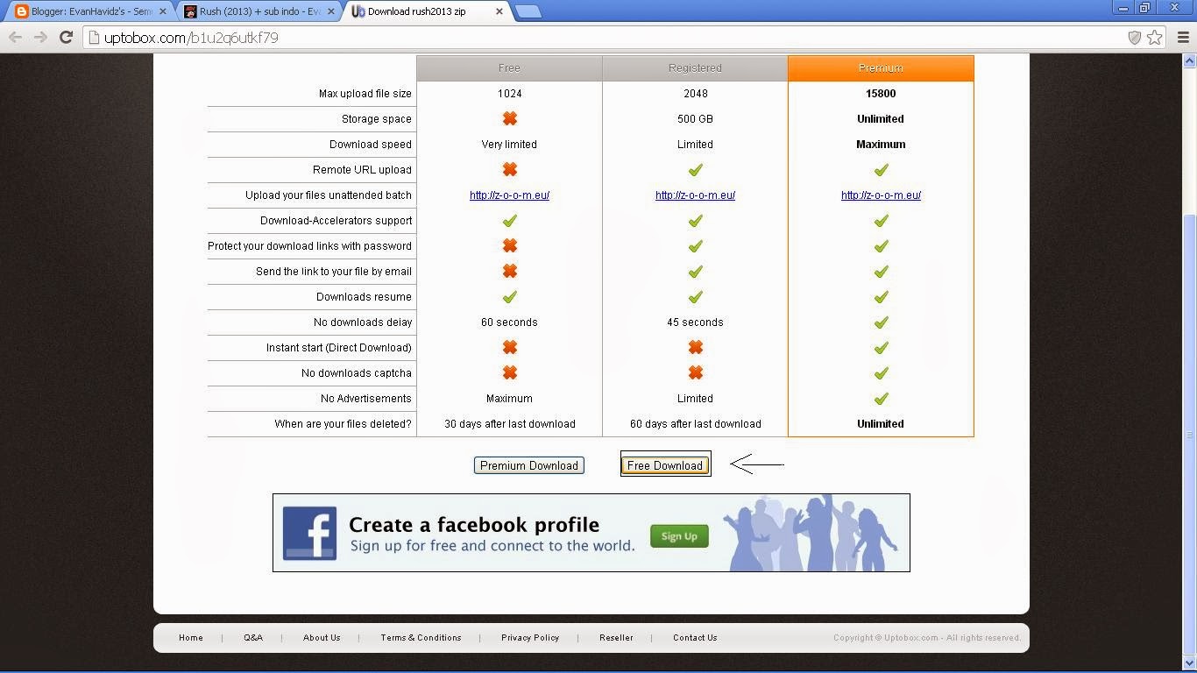Close the Download rush2013 zip tab

click(499, 11)
